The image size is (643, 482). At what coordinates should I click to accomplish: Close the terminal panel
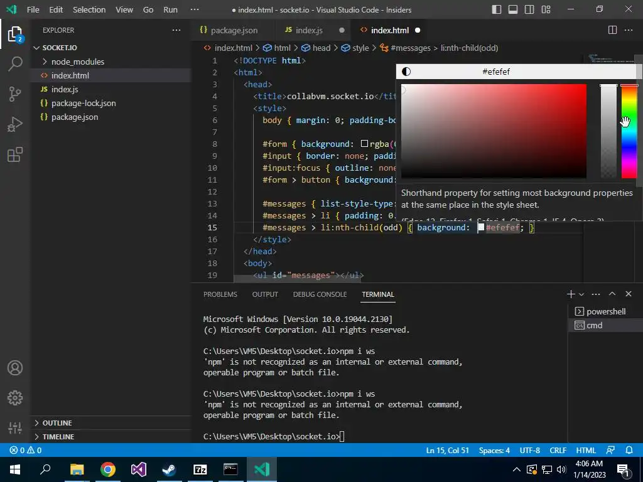[628, 294]
